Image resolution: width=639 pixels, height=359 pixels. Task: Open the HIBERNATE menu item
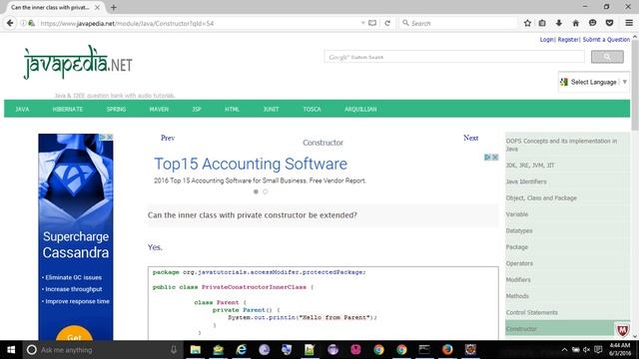68,109
